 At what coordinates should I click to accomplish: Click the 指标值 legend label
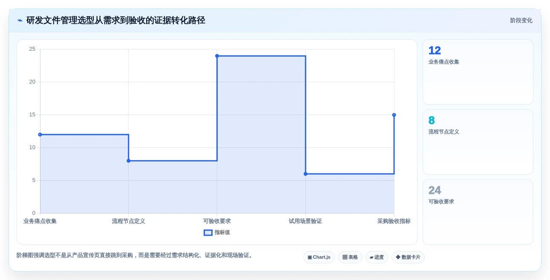click(222, 233)
